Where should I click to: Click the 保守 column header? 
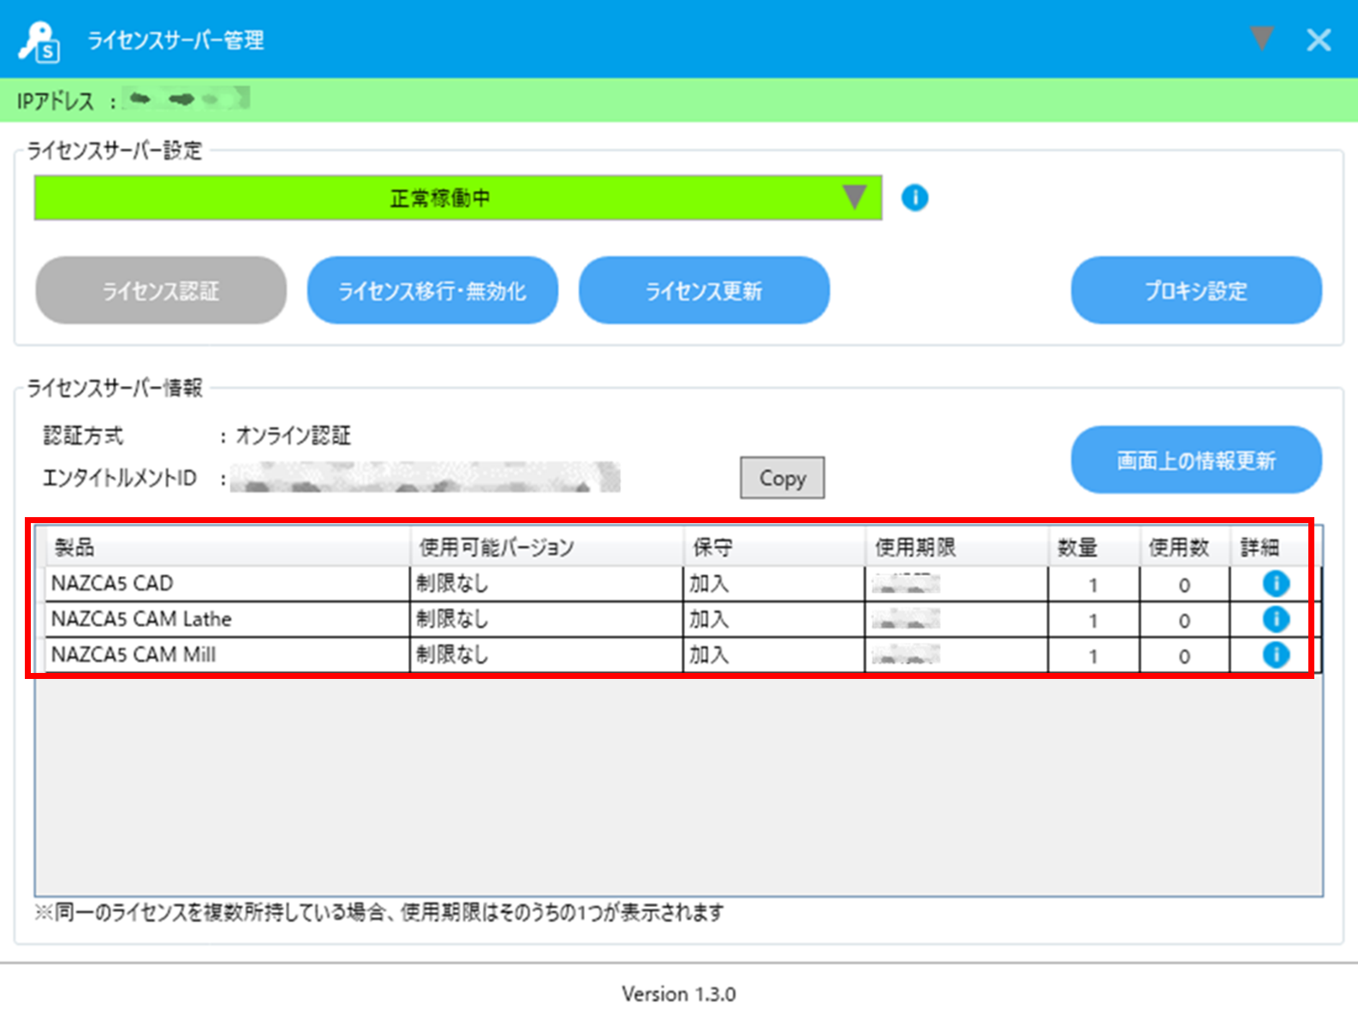pyautogui.click(x=774, y=547)
